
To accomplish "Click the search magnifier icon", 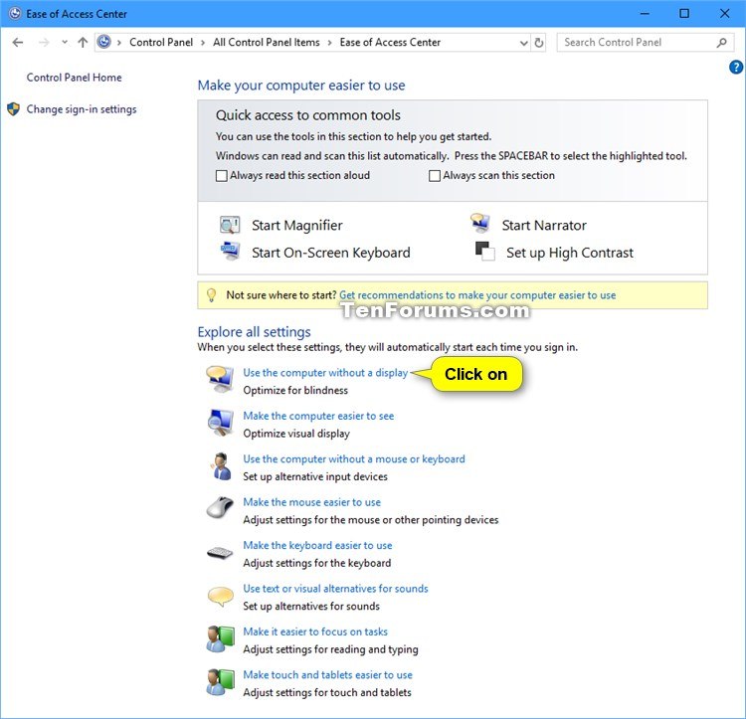I will click(x=722, y=43).
